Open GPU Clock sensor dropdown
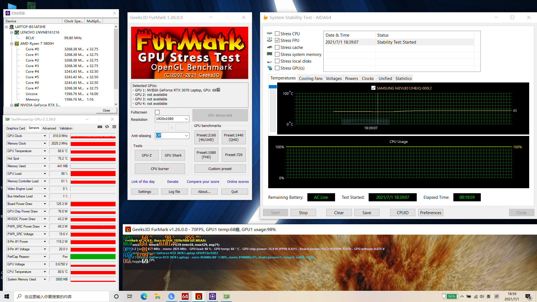The width and height of the screenshot is (537, 302). [x=45, y=136]
